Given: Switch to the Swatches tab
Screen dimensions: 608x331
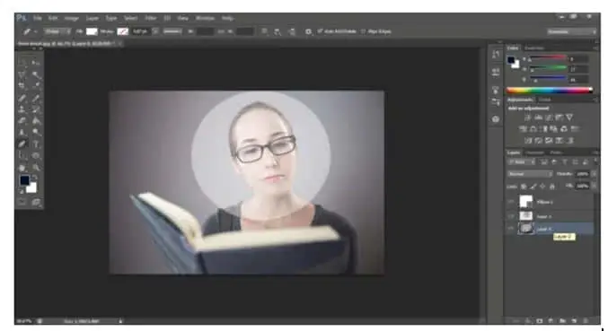Looking at the screenshot, I should [x=534, y=48].
